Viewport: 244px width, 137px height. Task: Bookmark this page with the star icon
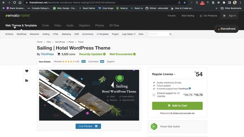(185, 3)
